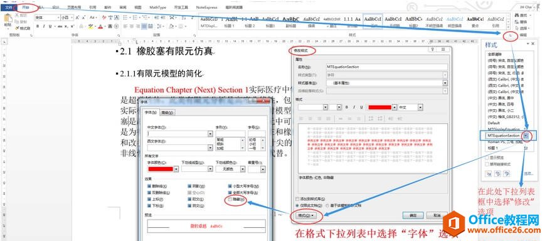545x241 pixels.
Task: Click OK (确定) in the Modify Style dialog
Action: [x=413, y=216]
